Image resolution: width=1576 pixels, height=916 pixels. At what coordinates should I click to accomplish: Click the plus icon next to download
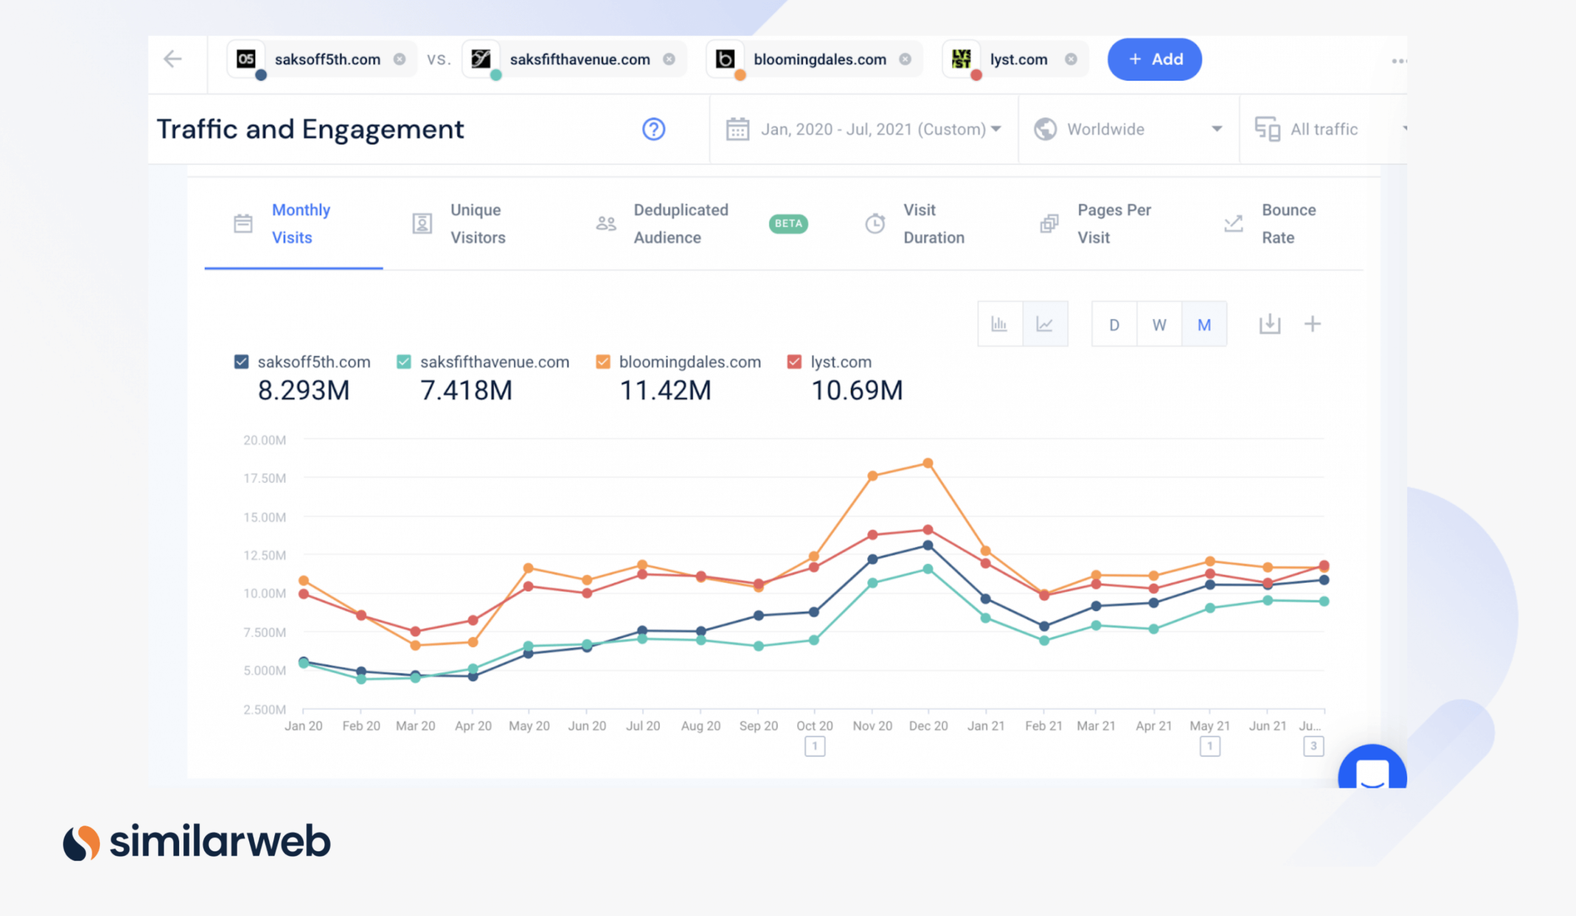(1312, 324)
